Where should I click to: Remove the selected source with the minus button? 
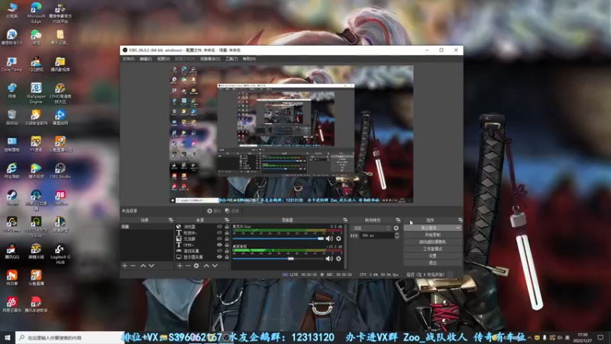coord(188,265)
